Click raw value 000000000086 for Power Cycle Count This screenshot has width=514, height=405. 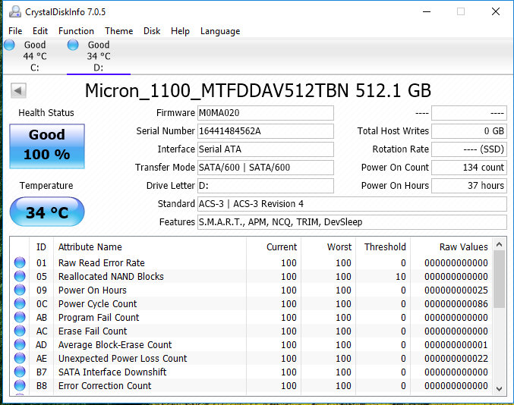point(456,303)
